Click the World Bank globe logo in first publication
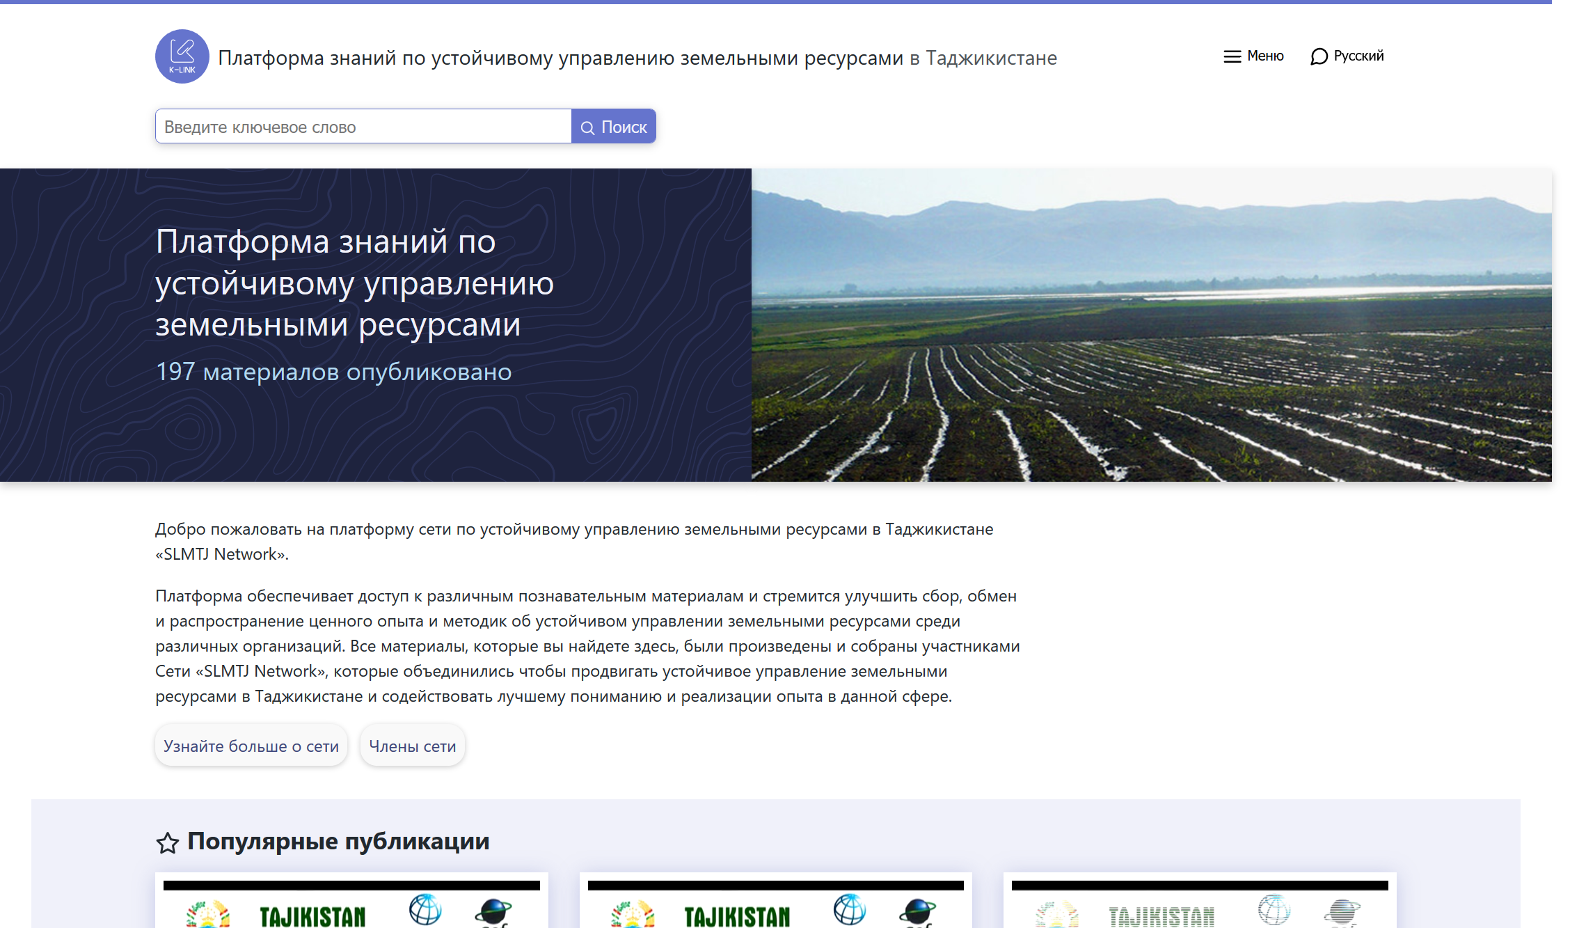 click(x=425, y=909)
